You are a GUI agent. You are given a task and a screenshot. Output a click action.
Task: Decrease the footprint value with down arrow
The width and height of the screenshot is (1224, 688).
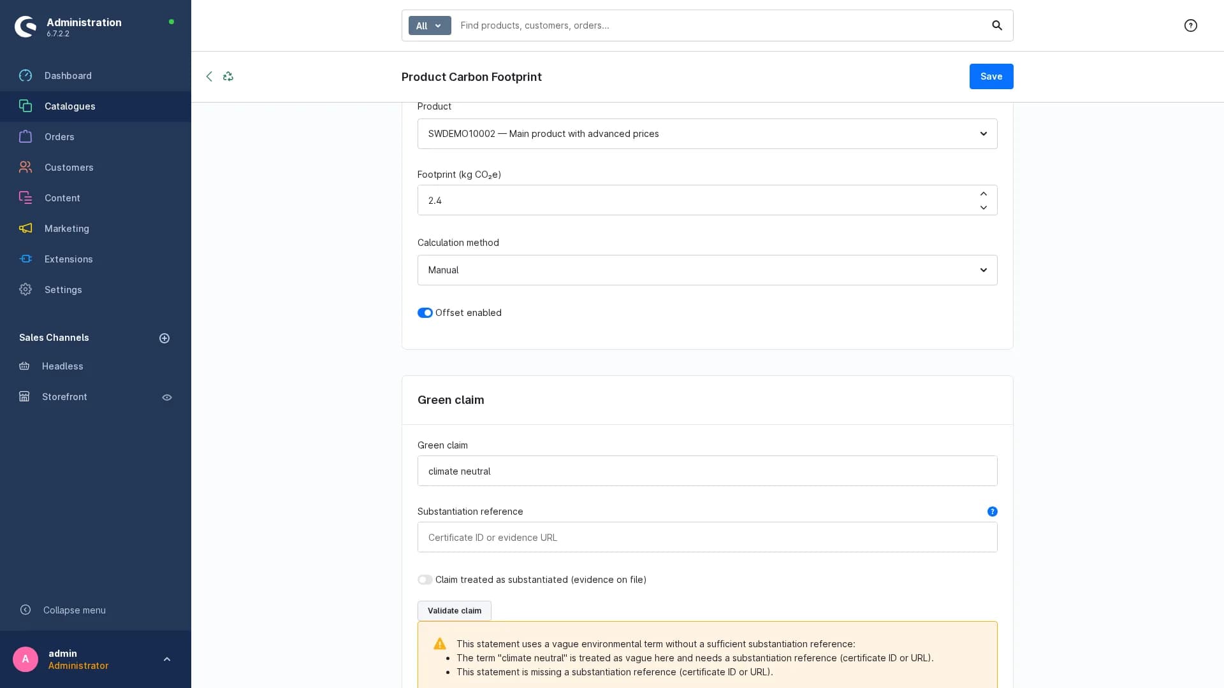[x=984, y=208]
